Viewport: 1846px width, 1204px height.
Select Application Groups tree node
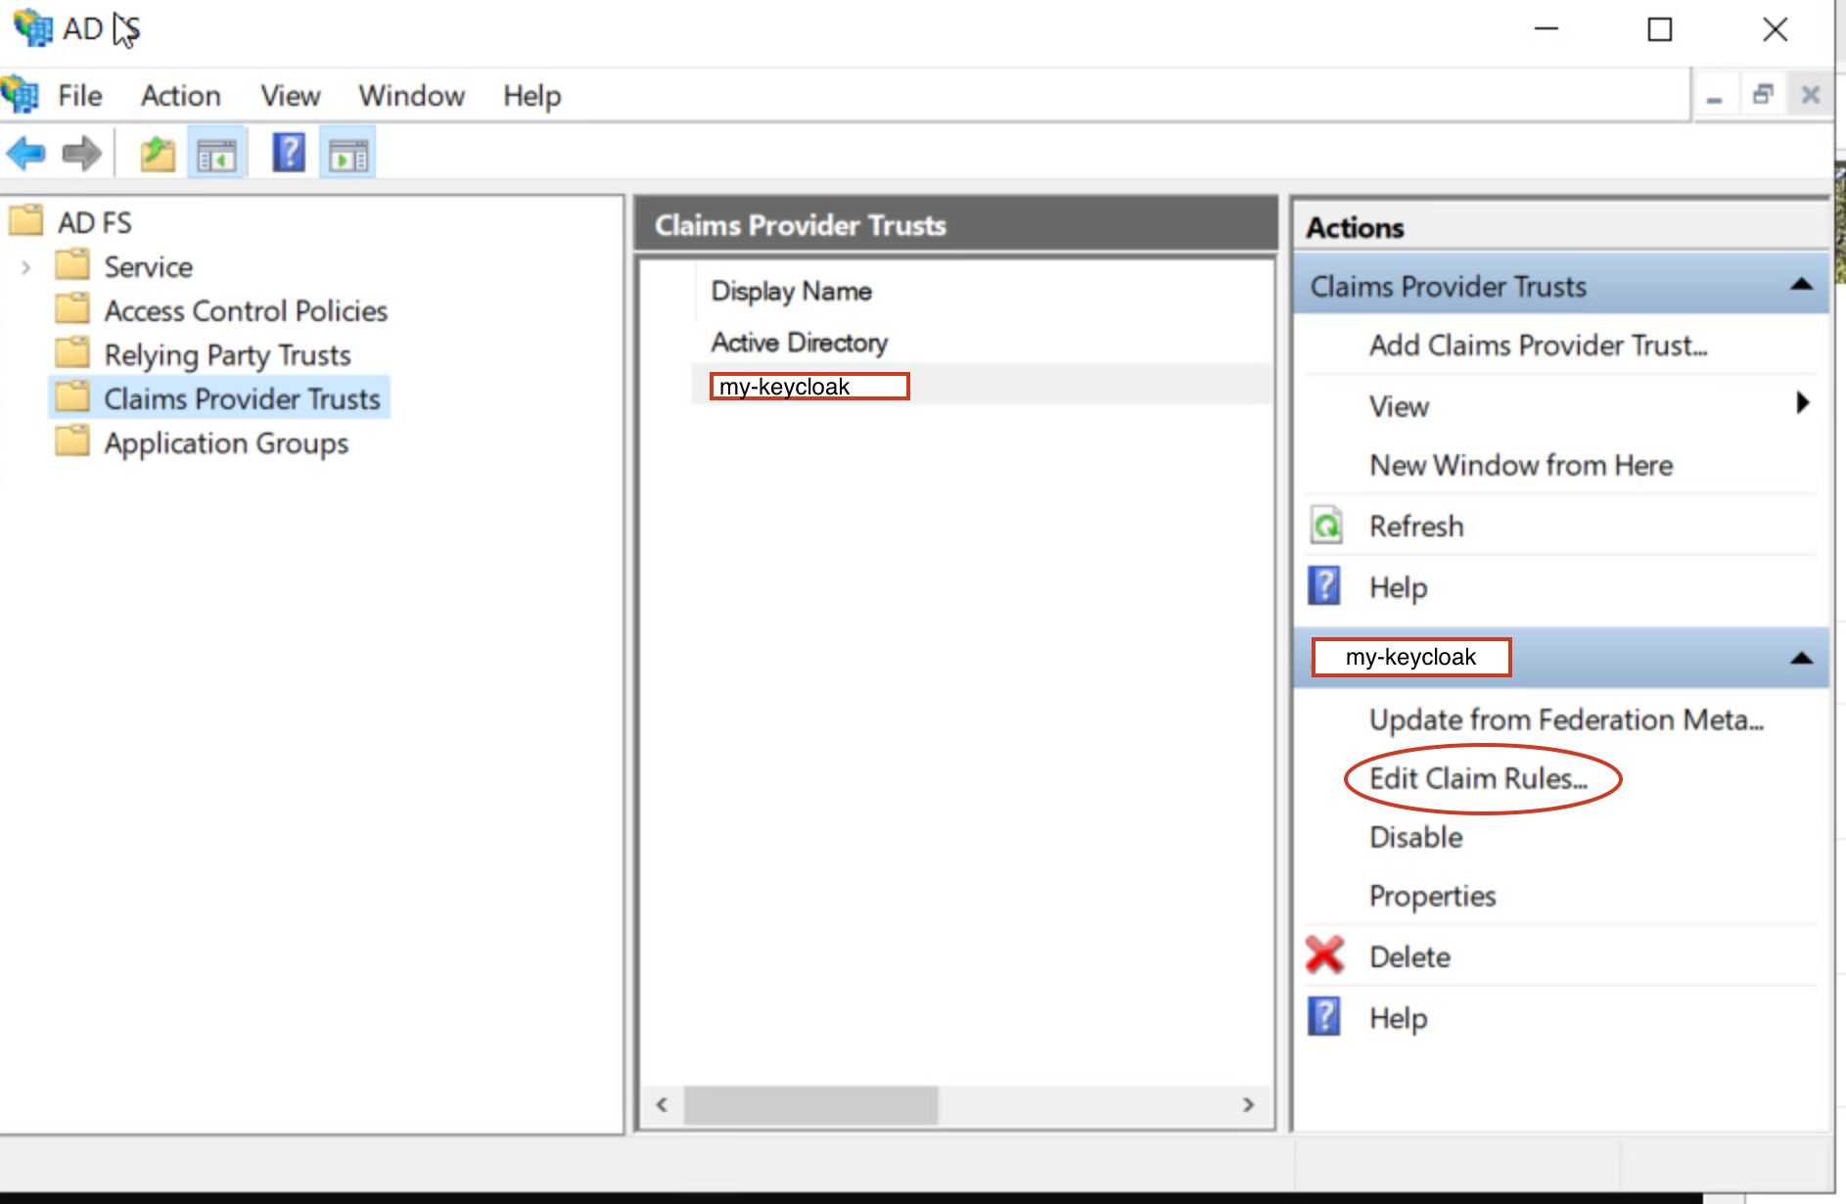coord(226,443)
